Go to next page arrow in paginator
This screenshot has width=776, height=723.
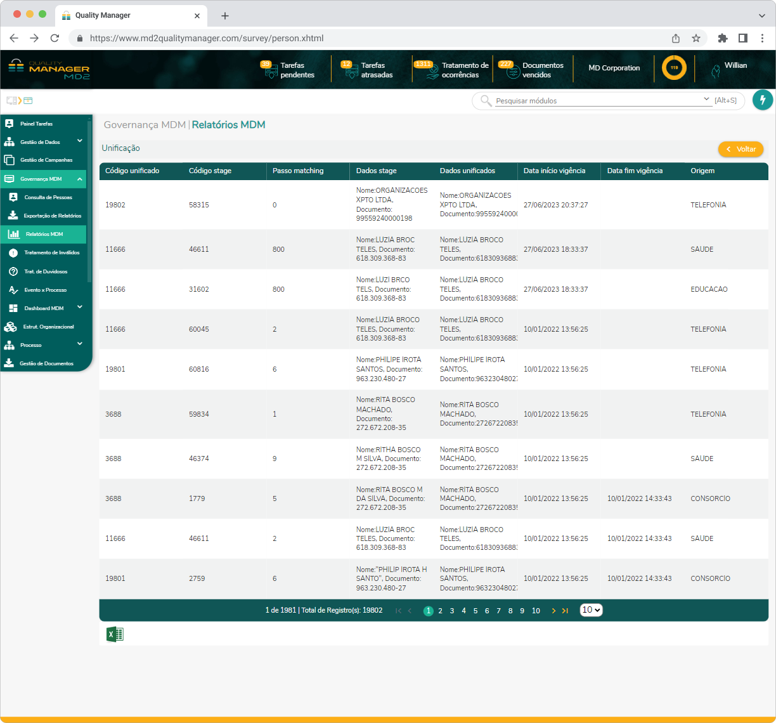[x=553, y=611]
